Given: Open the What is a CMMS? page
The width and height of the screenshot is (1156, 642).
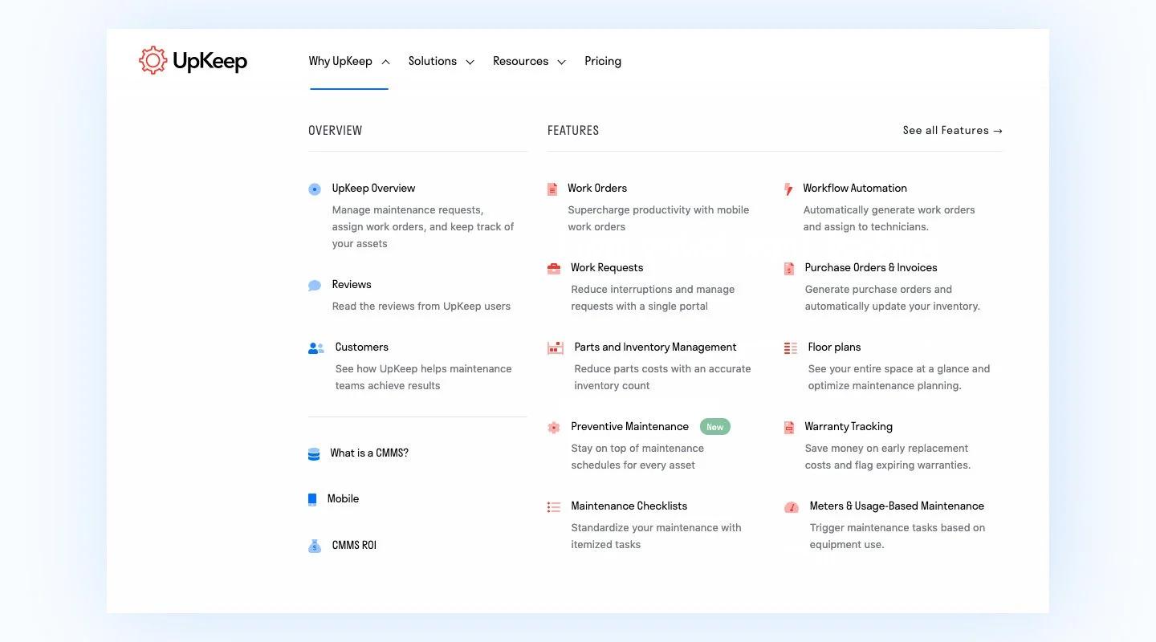Looking at the screenshot, I should click(369, 453).
